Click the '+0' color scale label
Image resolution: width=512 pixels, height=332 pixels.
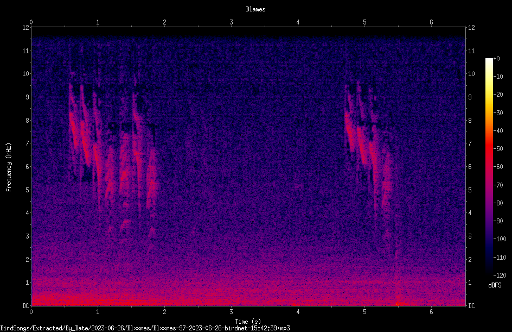(x=497, y=59)
